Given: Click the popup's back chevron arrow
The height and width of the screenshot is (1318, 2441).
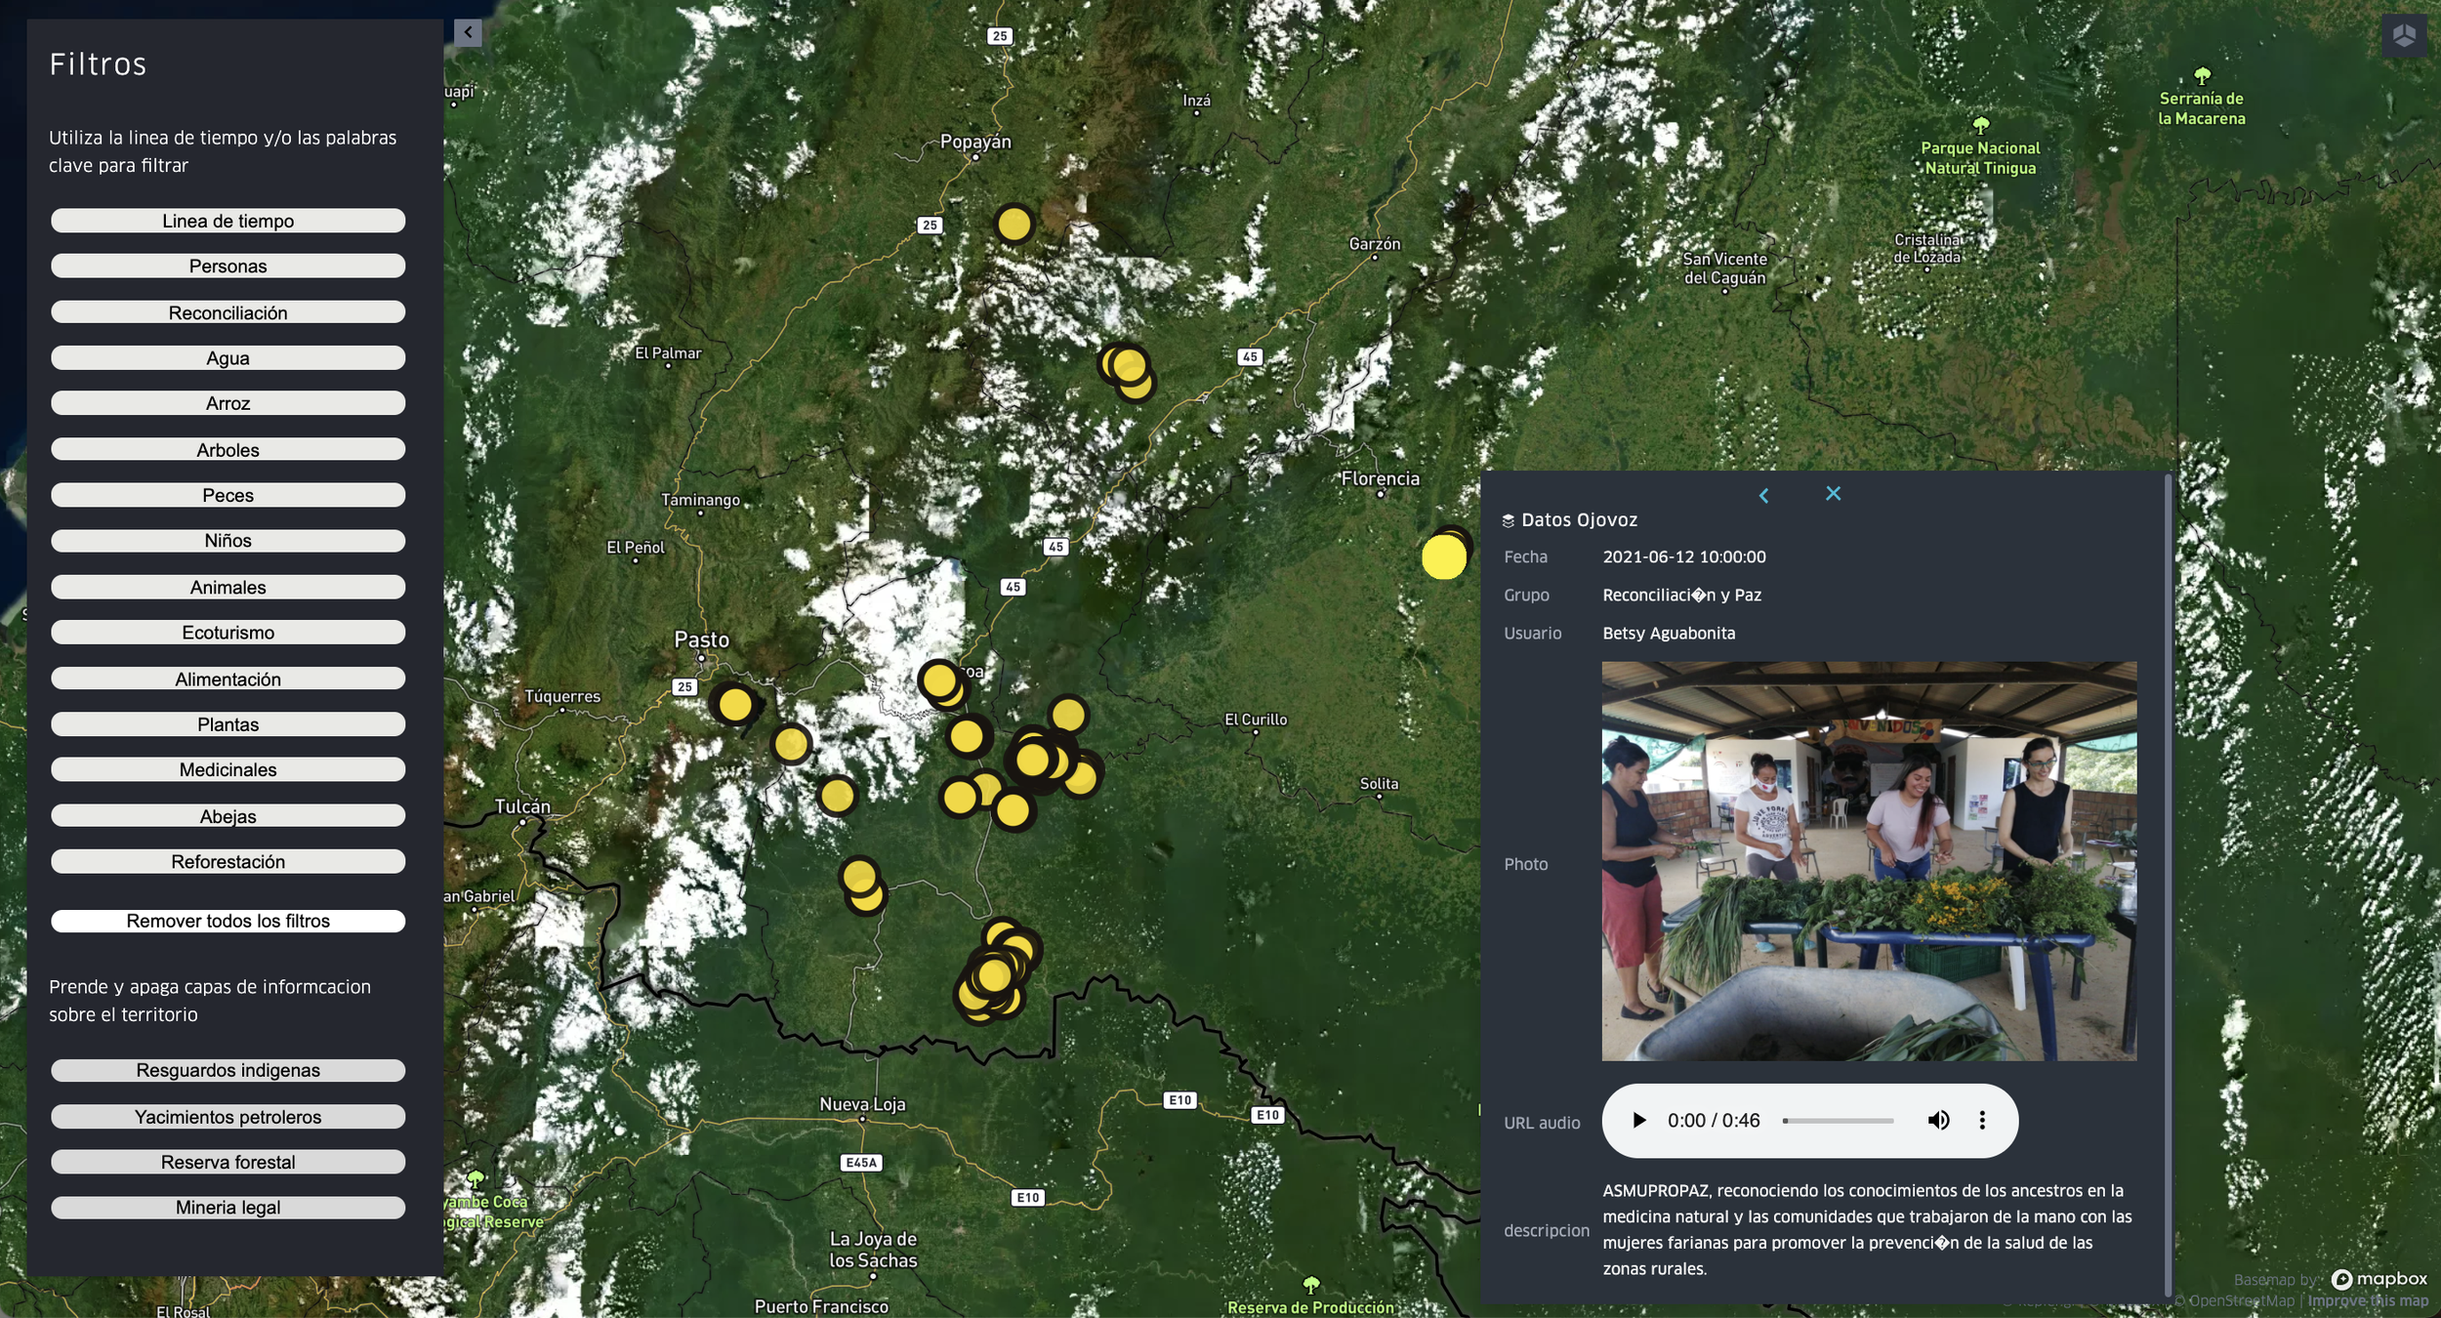Looking at the screenshot, I should coord(1763,495).
